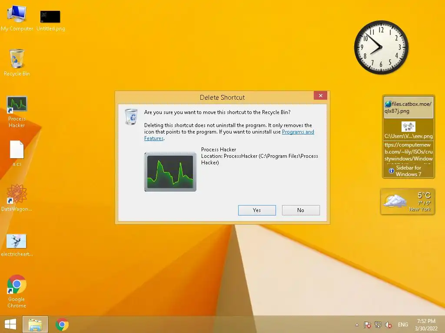Open Action Center flag tray icon
This screenshot has height=333, width=445.
point(368,325)
